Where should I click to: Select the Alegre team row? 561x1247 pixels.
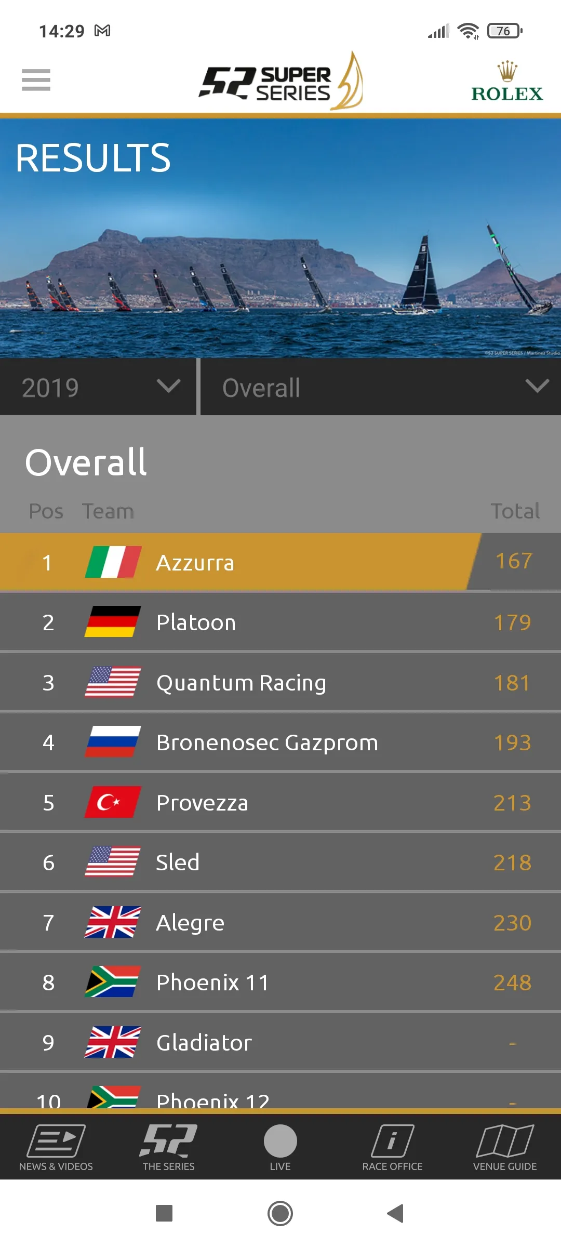pos(280,922)
